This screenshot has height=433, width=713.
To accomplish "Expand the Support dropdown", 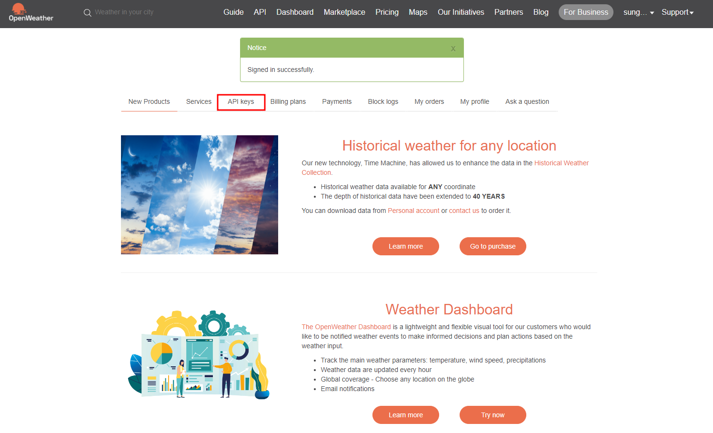I will pyautogui.click(x=677, y=12).
